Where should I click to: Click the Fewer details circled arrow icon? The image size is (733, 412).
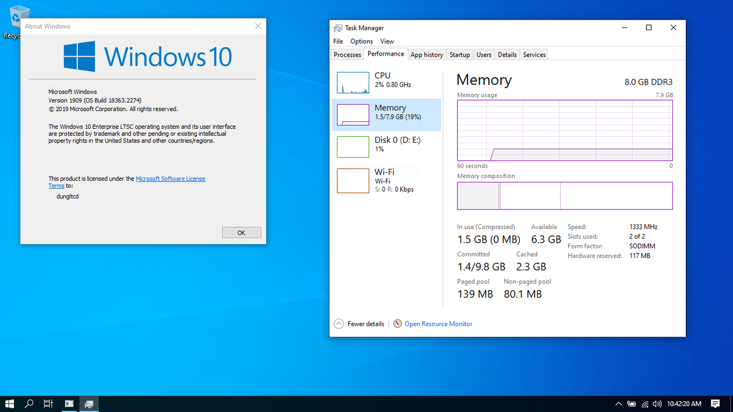tap(339, 324)
